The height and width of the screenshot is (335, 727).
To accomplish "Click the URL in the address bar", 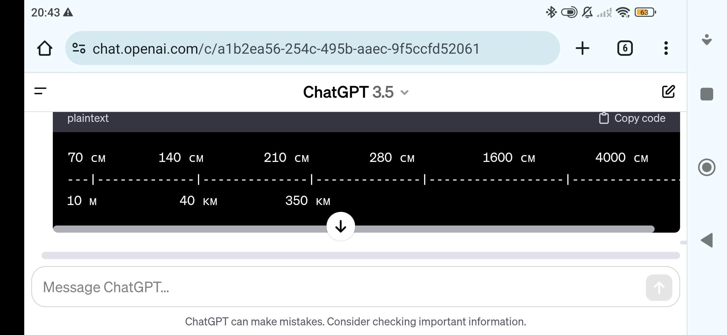I will (x=286, y=49).
